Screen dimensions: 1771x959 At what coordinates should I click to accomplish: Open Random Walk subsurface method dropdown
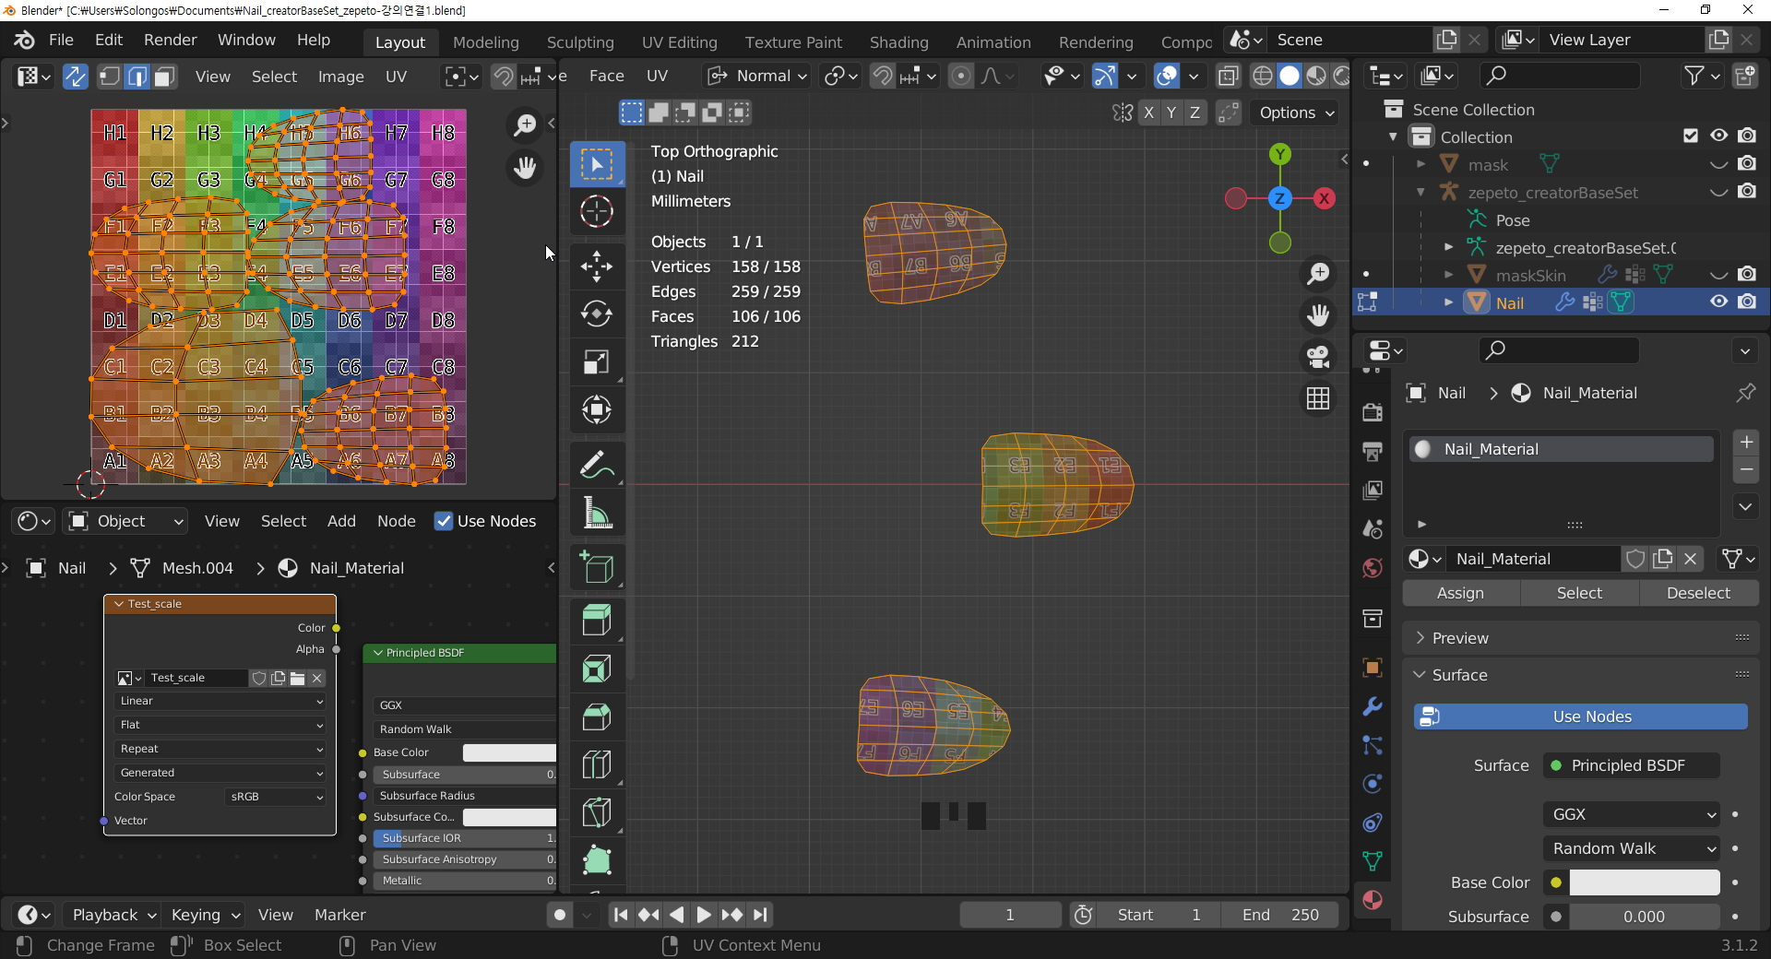[1632, 848]
